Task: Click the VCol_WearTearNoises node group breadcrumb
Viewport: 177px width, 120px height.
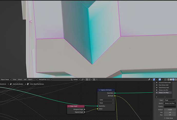Action: pos(37,84)
